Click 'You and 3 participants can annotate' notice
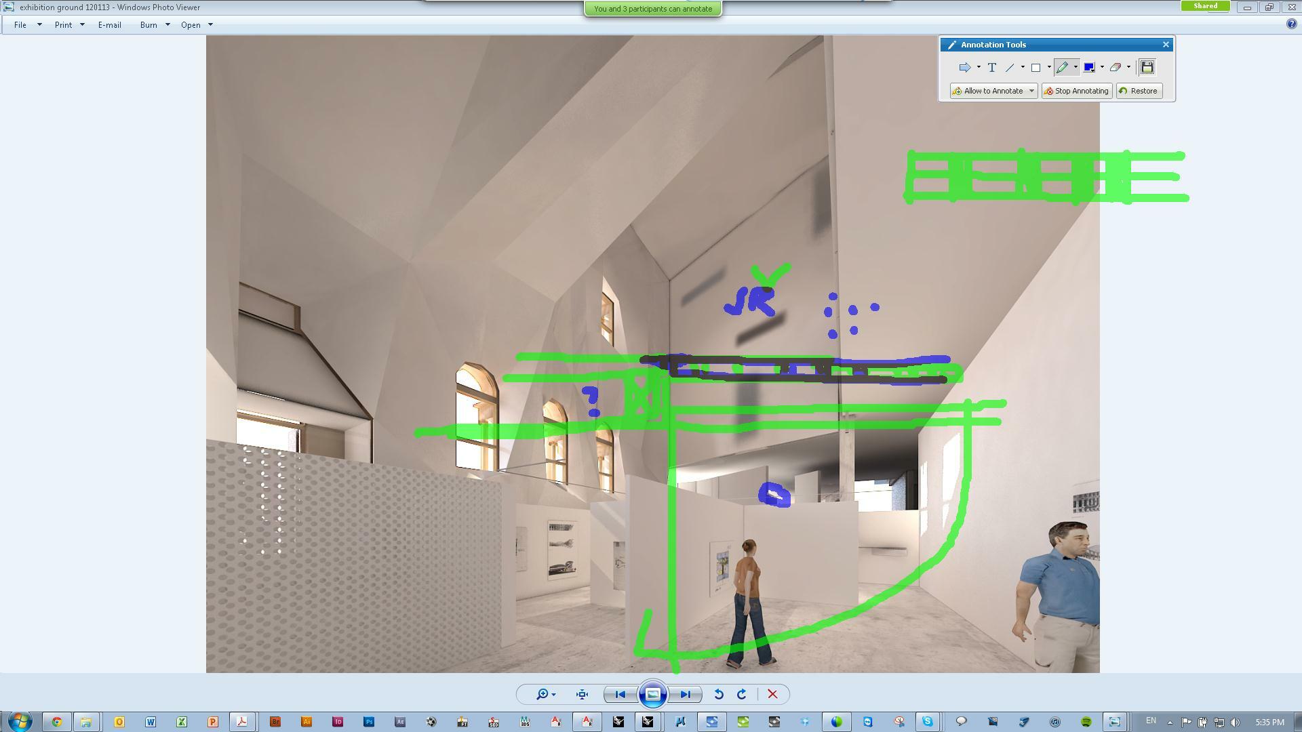This screenshot has height=732, width=1302. pyautogui.click(x=652, y=9)
